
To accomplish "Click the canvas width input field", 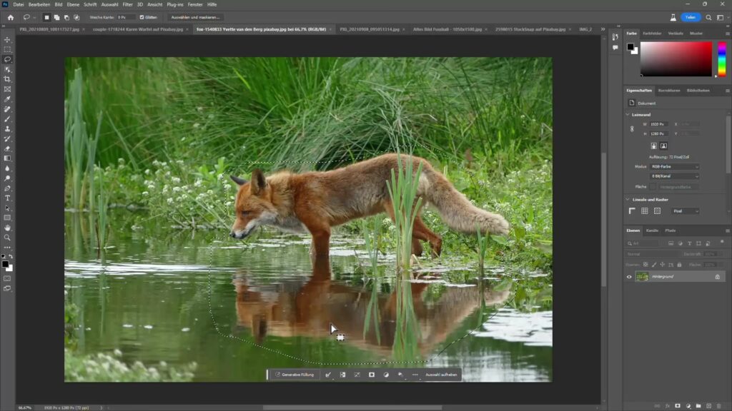I will coord(658,124).
